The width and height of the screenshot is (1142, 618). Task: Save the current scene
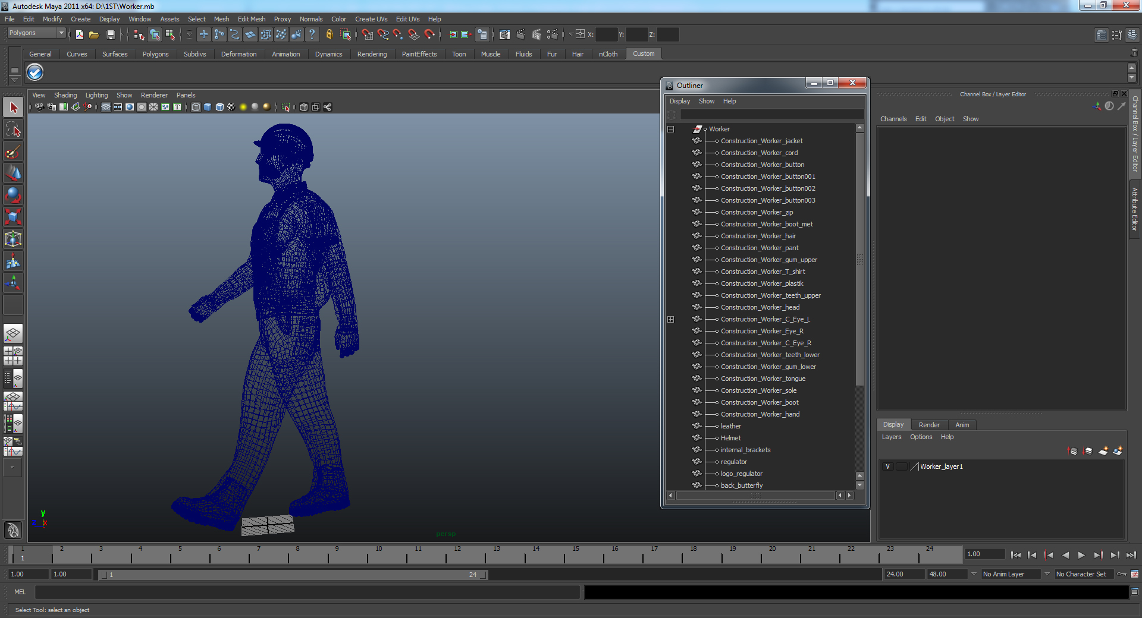pyautogui.click(x=110, y=34)
